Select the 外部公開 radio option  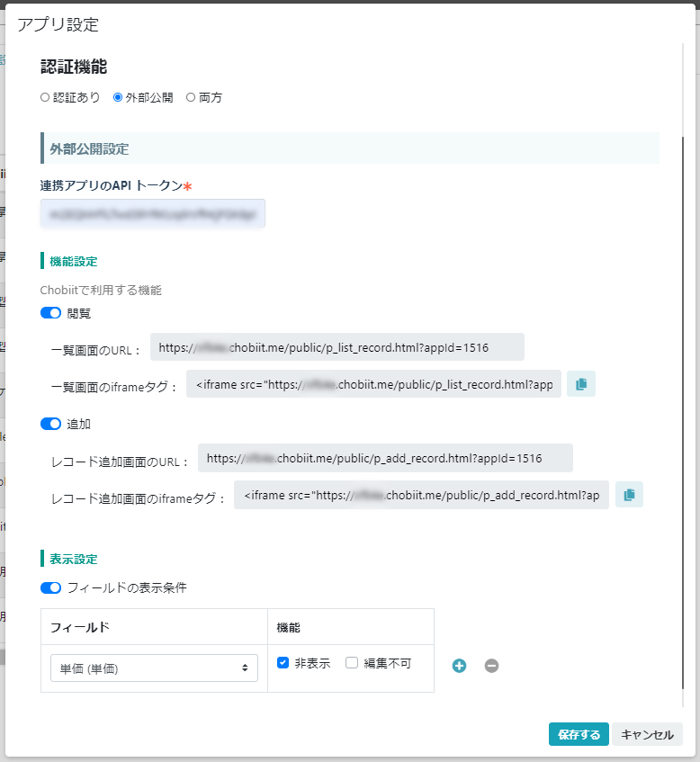pos(118,97)
